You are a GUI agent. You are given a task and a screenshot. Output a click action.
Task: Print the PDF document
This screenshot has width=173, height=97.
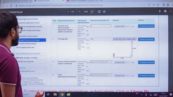tap(165, 11)
